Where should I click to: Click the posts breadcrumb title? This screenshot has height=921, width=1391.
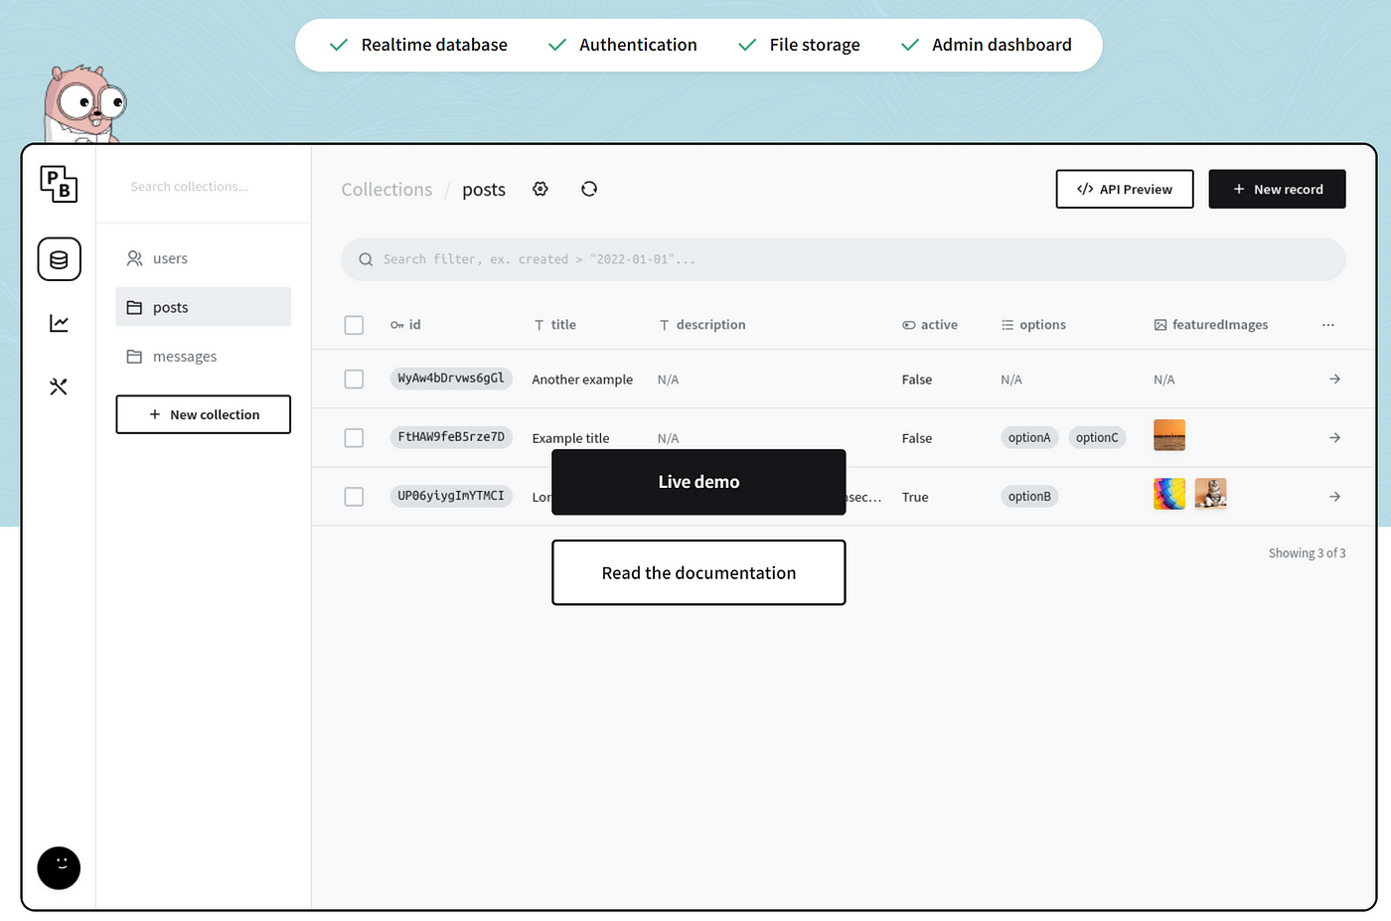pyautogui.click(x=484, y=190)
